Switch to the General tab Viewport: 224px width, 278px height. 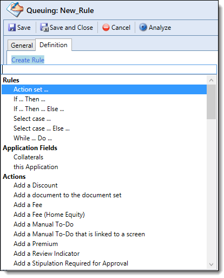tap(22, 46)
